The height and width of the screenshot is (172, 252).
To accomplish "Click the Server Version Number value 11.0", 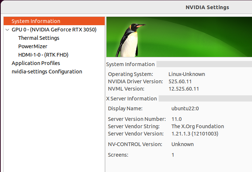I will [x=177, y=119].
